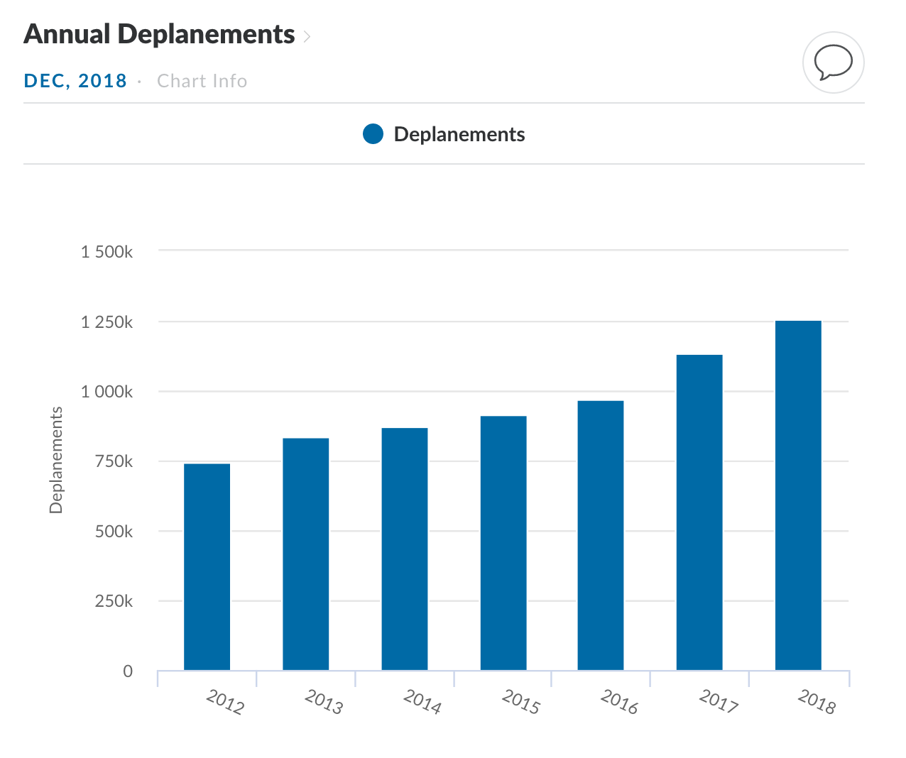Click the 2013 x-axis label
Viewport: 906px width, 758px height.
coord(324,702)
